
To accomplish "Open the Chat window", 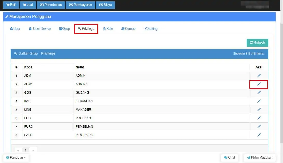I will pyautogui.click(x=229, y=158).
